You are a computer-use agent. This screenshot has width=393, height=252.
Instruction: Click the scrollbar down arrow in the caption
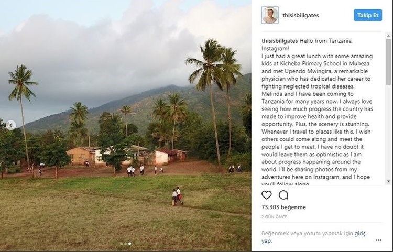388,181
